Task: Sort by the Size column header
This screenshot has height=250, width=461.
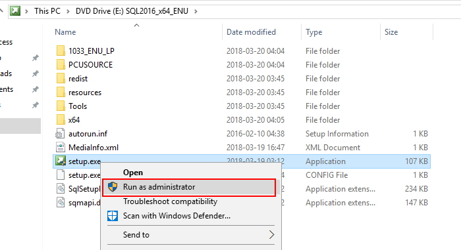Action: (391, 32)
